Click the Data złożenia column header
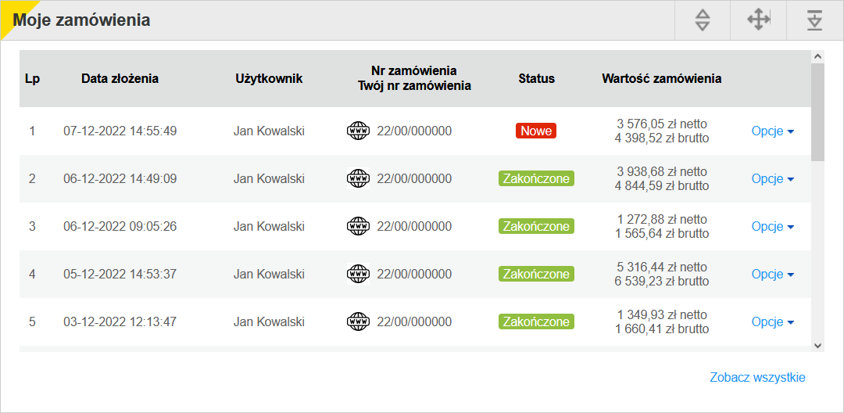844x413 pixels. pos(120,79)
